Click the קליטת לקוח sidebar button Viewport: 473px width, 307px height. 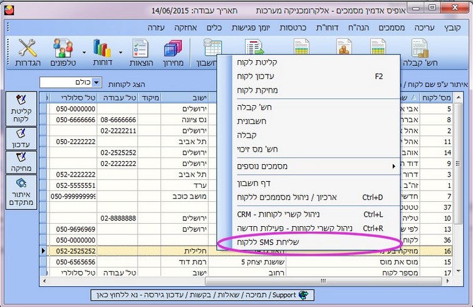[x=21, y=109]
